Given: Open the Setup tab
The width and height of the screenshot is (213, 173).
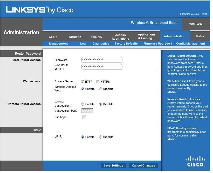Looking at the screenshot, I should click(x=53, y=37).
